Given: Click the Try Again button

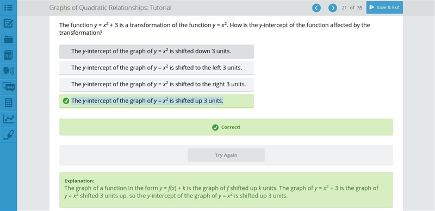Looking at the screenshot, I should coord(226,155).
